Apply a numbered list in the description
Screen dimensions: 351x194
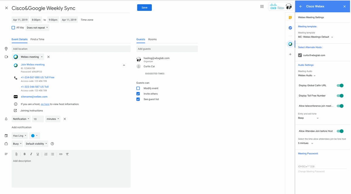[46, 154]
